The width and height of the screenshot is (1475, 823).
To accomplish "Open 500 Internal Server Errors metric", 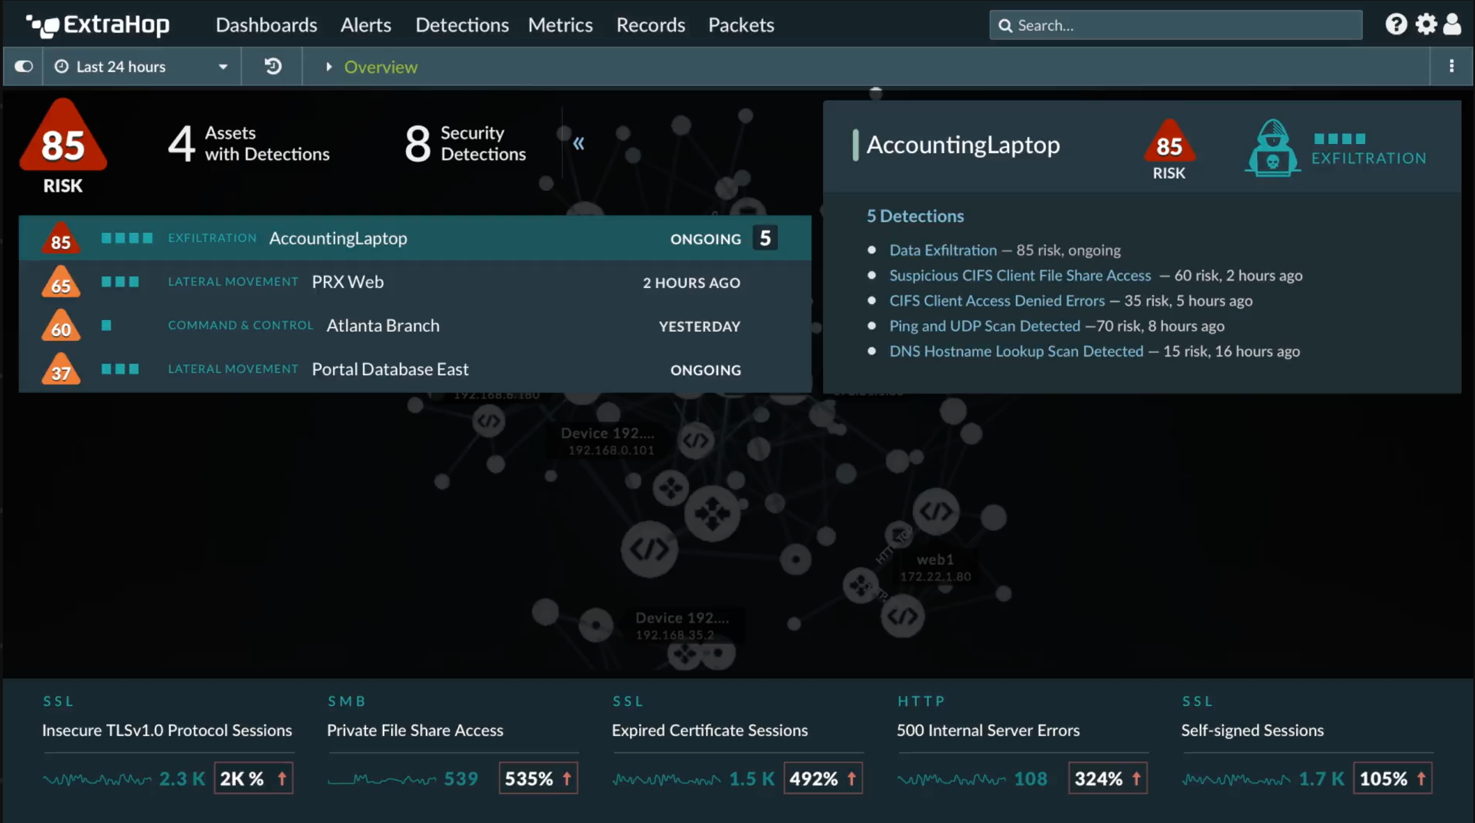I will coord(988,731).
